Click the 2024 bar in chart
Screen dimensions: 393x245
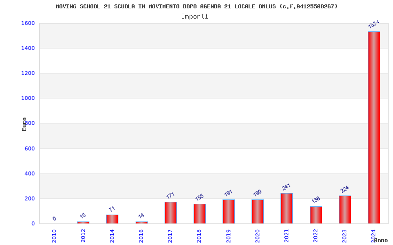(374, 127)
